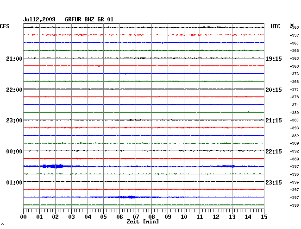Click minute tick label 02 on time axis
301x229 pixels.
(55, 217)
